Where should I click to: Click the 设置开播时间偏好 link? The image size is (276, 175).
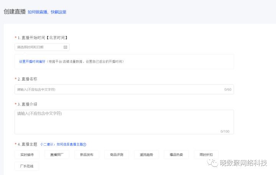[32, 61]
